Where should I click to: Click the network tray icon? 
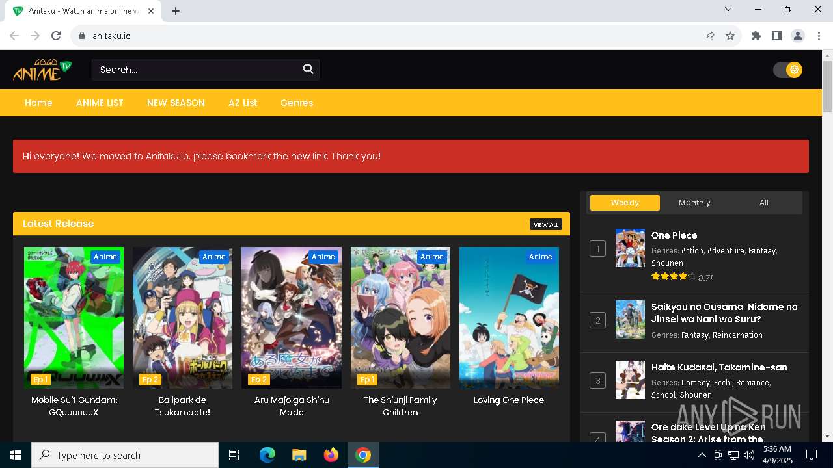(733, 455)
